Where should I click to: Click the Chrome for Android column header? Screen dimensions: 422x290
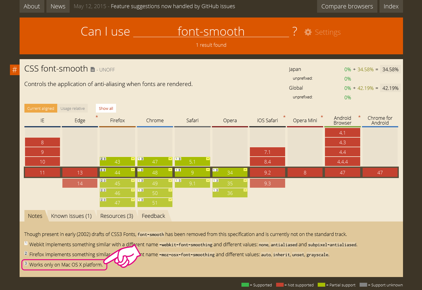[380, 120]
